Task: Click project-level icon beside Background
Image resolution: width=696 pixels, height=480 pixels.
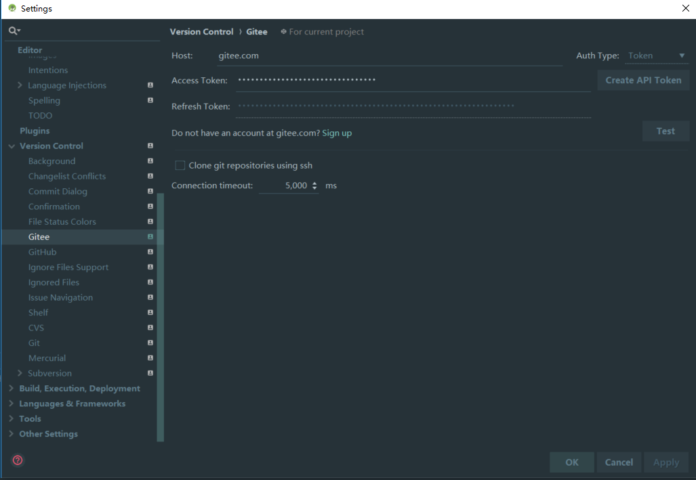Action: pyautogui.click(x=150, y=161)
